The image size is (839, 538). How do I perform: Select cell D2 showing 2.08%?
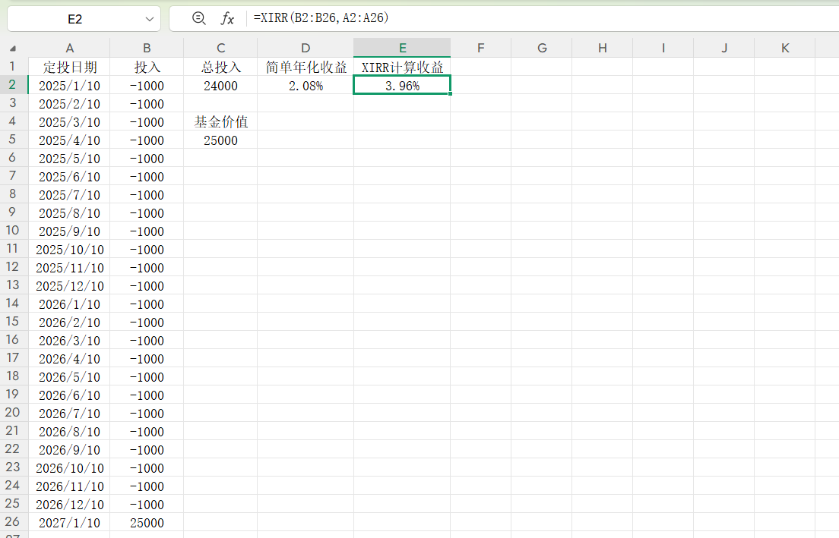tap(305, 85)
